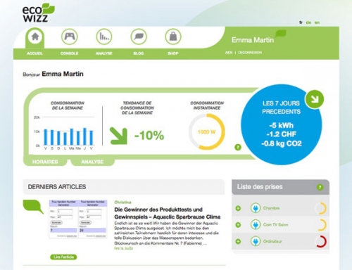
Task: Click the Coin TV Salon plug icon
Action: [256, 225]
